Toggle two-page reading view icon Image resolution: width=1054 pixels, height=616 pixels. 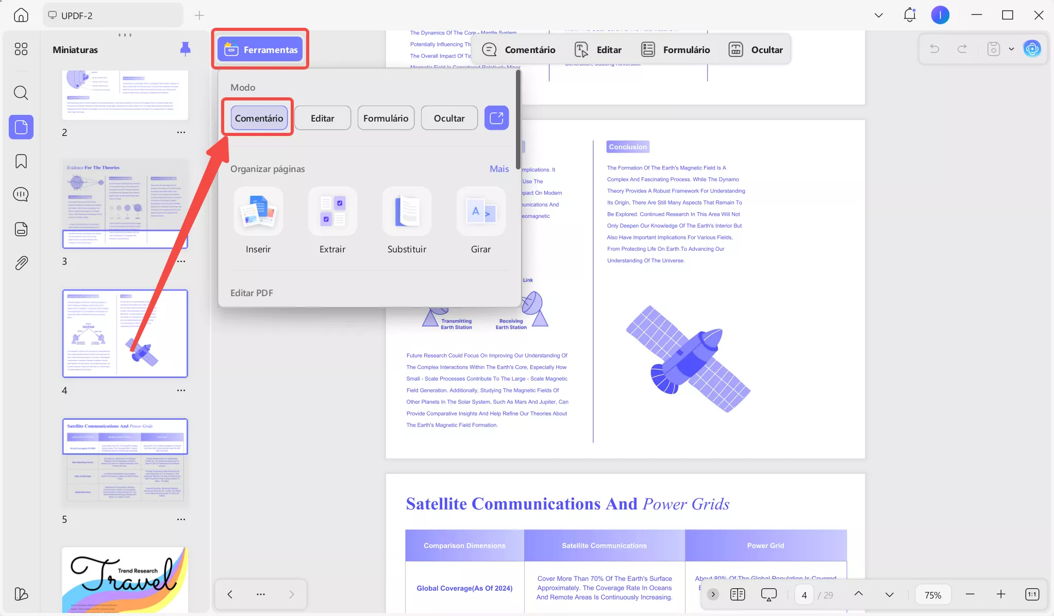click(738, 594)
